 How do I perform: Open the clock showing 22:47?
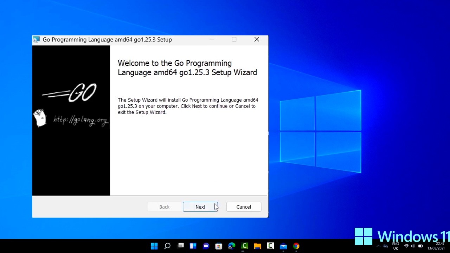click(x=436, y=246)
